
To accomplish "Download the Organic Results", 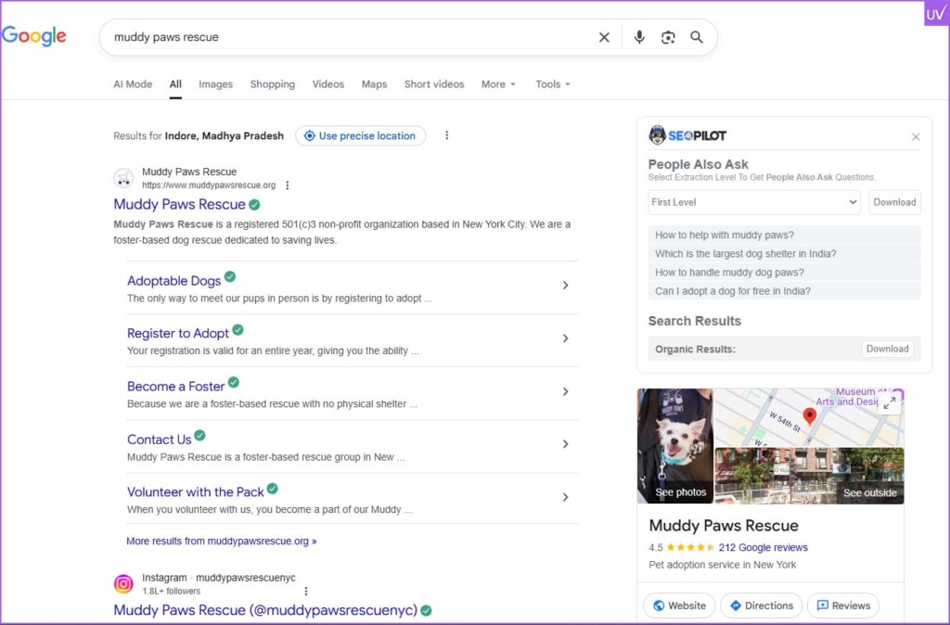I will pos(887,349).
